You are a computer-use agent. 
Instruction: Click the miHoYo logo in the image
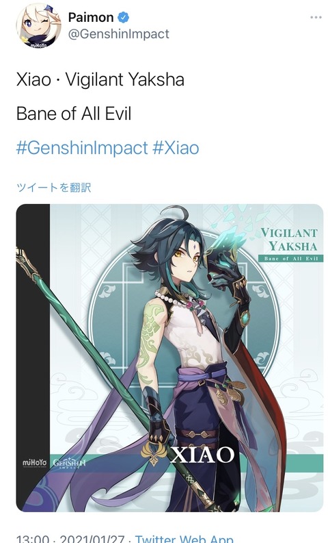click(34, 463)
